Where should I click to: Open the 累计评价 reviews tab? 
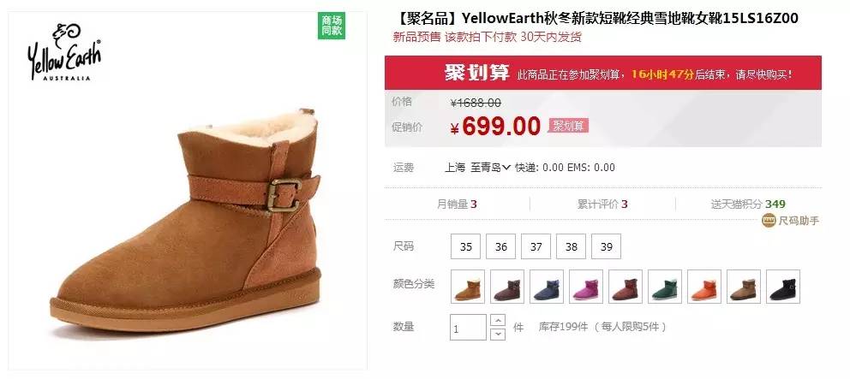(602, 204)
